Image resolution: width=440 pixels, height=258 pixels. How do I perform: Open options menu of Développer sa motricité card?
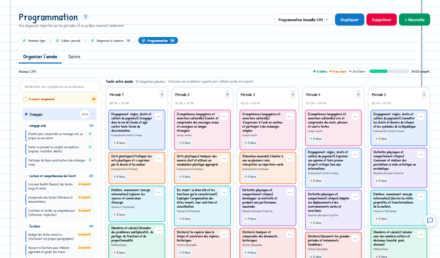[290, 193]
